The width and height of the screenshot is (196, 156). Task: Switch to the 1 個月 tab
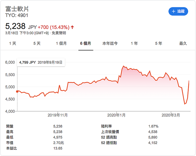tap(61, 43)
